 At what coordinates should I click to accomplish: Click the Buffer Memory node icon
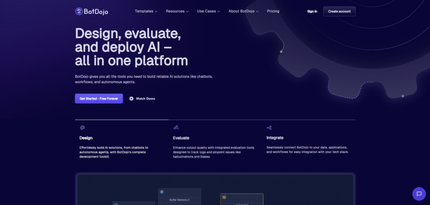[x=162, y=192]
